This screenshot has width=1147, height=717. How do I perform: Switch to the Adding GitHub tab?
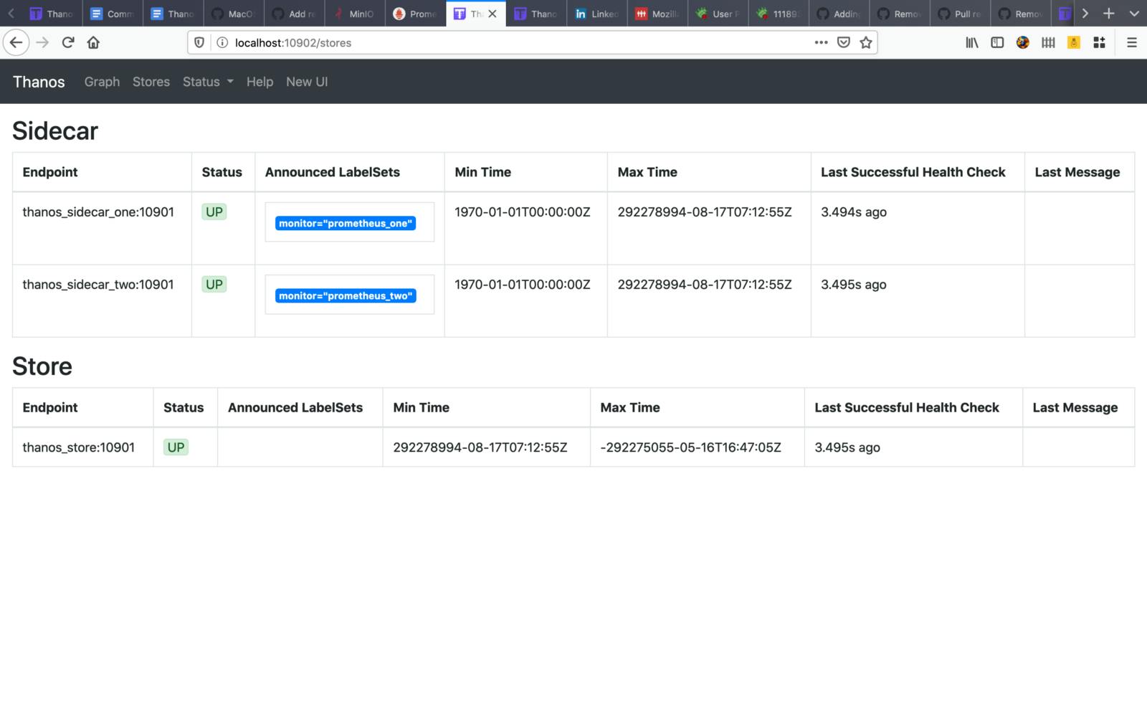click(839, 14)
